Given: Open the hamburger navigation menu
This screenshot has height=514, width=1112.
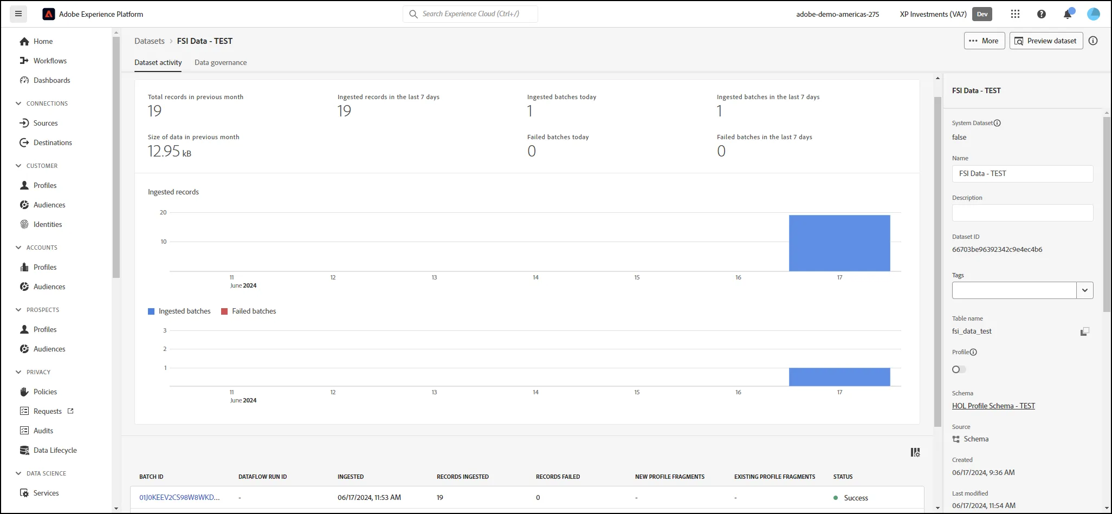Looking at the screenshot, I should (18, 14).
